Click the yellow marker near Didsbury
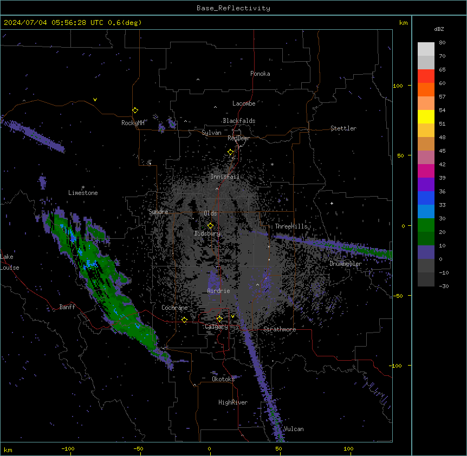The height and width of the screenshot is (456, 467). 211,226
